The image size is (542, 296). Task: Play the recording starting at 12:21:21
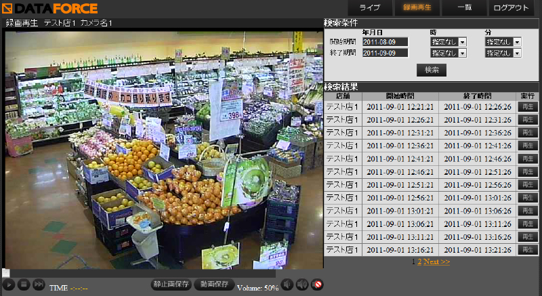[x=527, y=106]
